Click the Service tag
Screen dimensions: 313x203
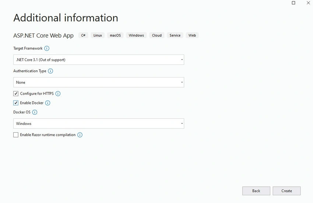tap(175, 35)
